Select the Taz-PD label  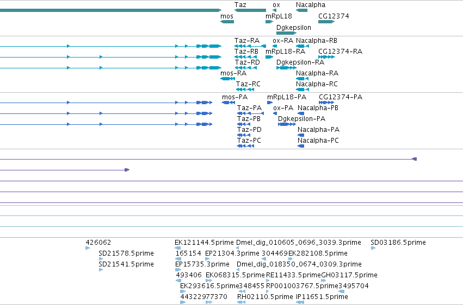[249, 130]
